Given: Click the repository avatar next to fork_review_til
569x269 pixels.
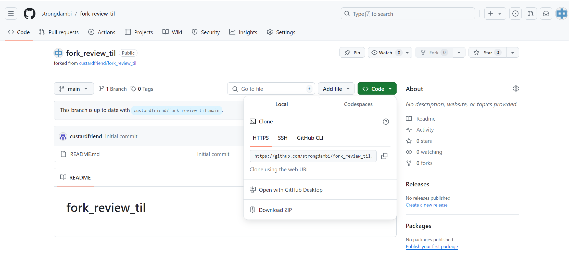Looking at the screenshot, I should coord(58,53).
